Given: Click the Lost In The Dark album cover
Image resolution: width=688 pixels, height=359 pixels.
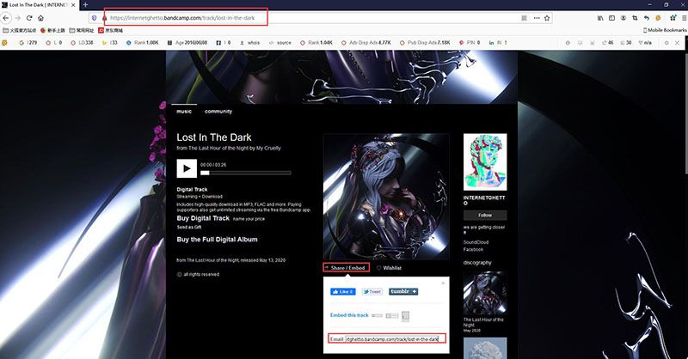Looking at the screenshot, I should (386, 197).
